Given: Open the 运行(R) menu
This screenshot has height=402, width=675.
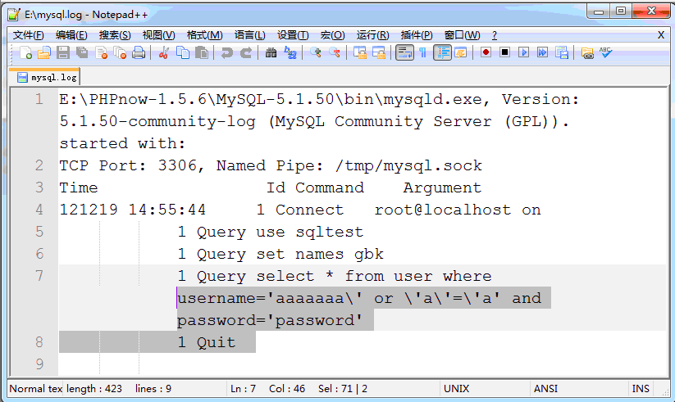Looking at the screenshot, I should click(x=373, y=35).
